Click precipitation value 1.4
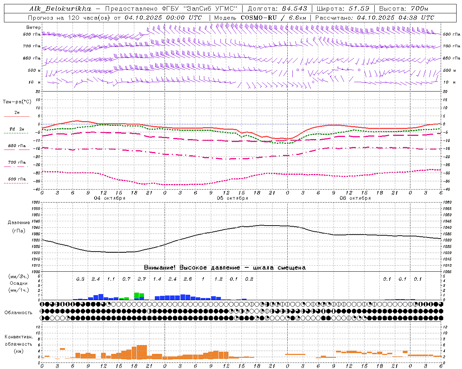The image size is (462, 369). tap(157, 279)
